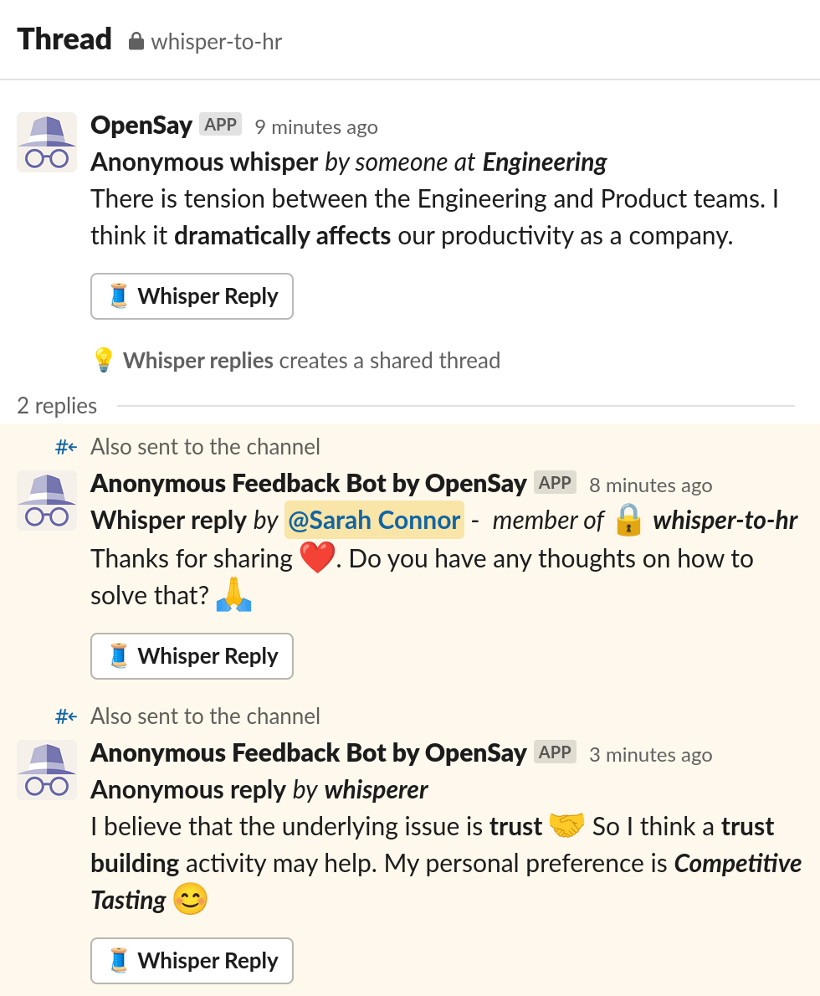Viewport: 820px width, 996px height.
Task: Click the channel arrow icon above last reply
Action: click(x=65, y=716)
